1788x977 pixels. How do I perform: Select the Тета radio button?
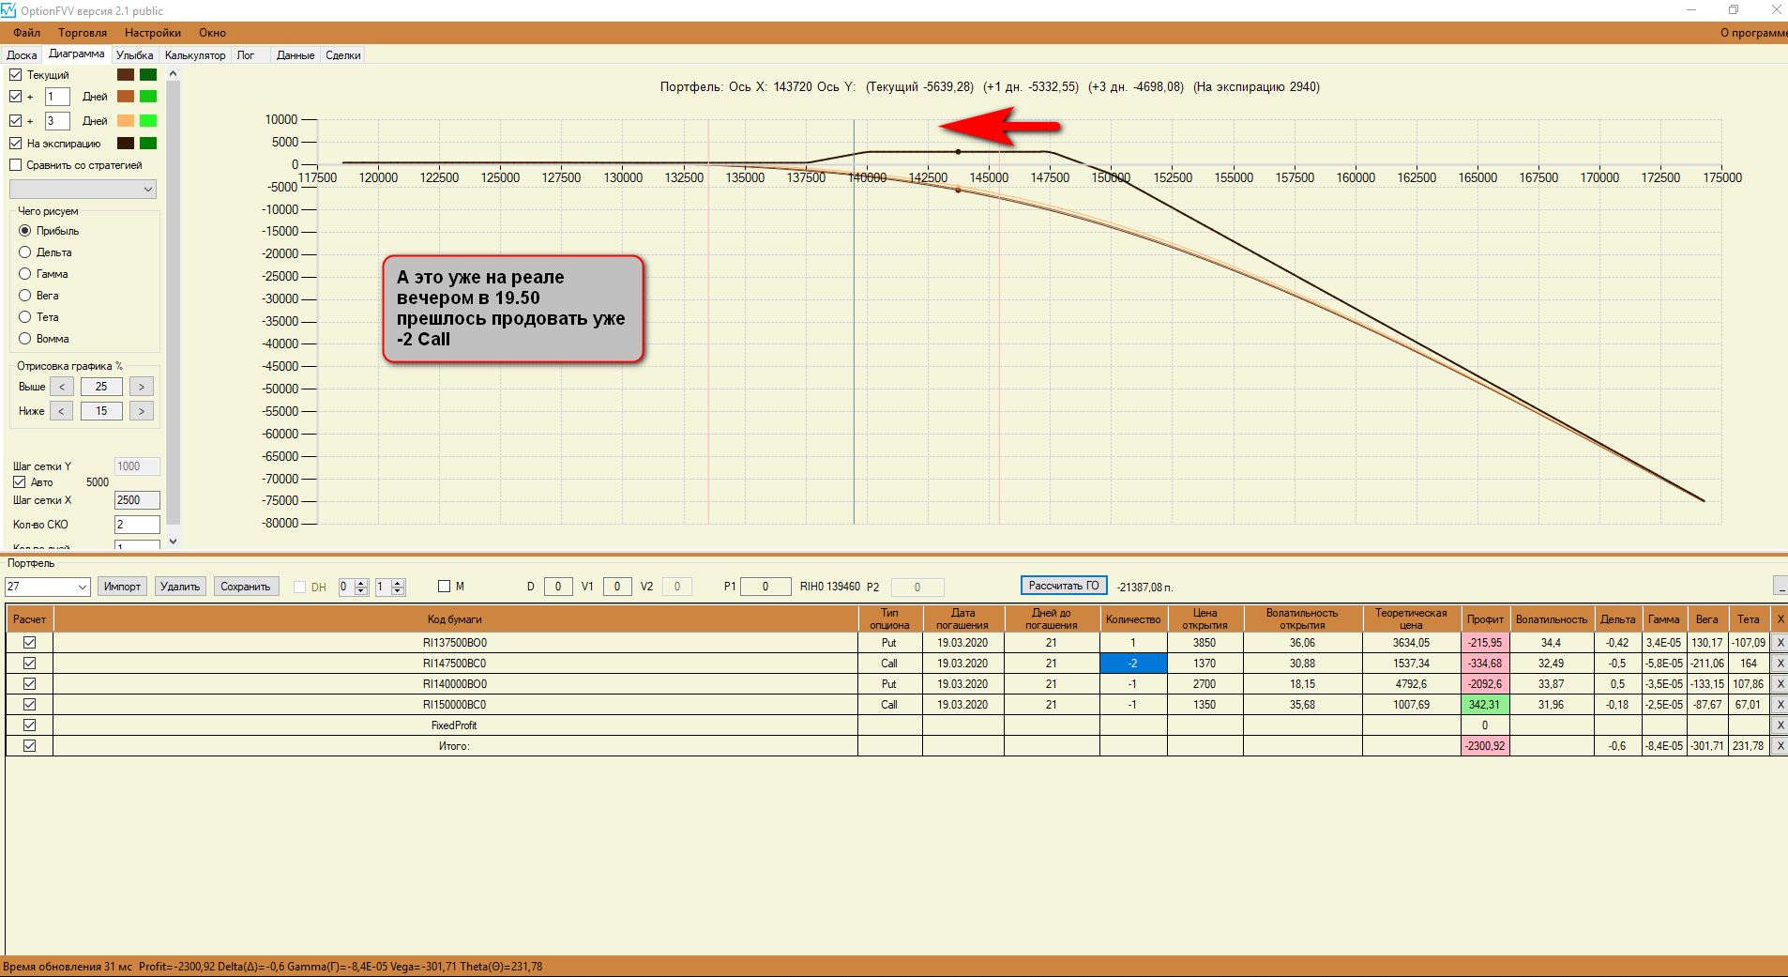25,317
